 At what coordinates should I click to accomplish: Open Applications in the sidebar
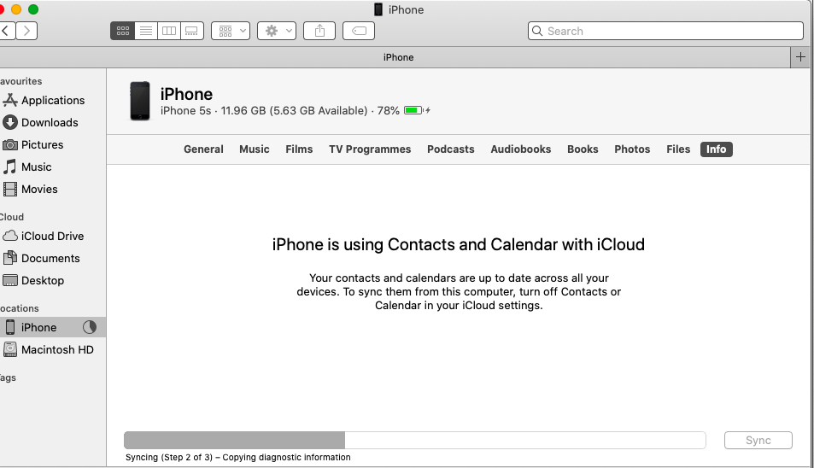(x=52, y=100)
